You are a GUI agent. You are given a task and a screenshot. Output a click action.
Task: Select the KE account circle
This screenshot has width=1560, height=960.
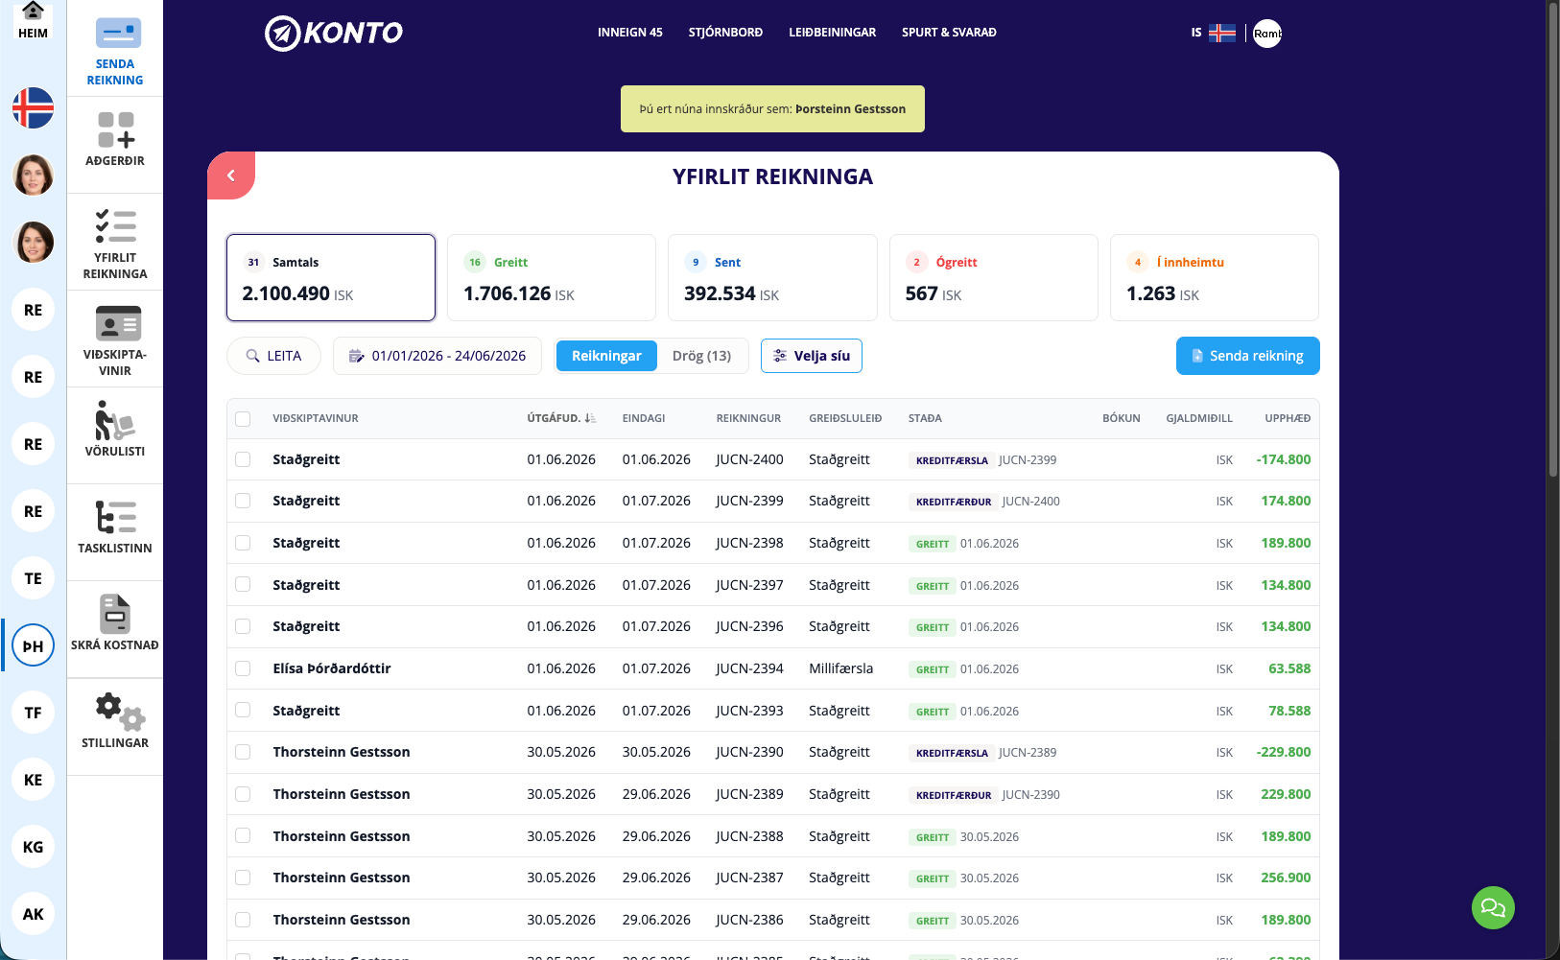[33, 780]
